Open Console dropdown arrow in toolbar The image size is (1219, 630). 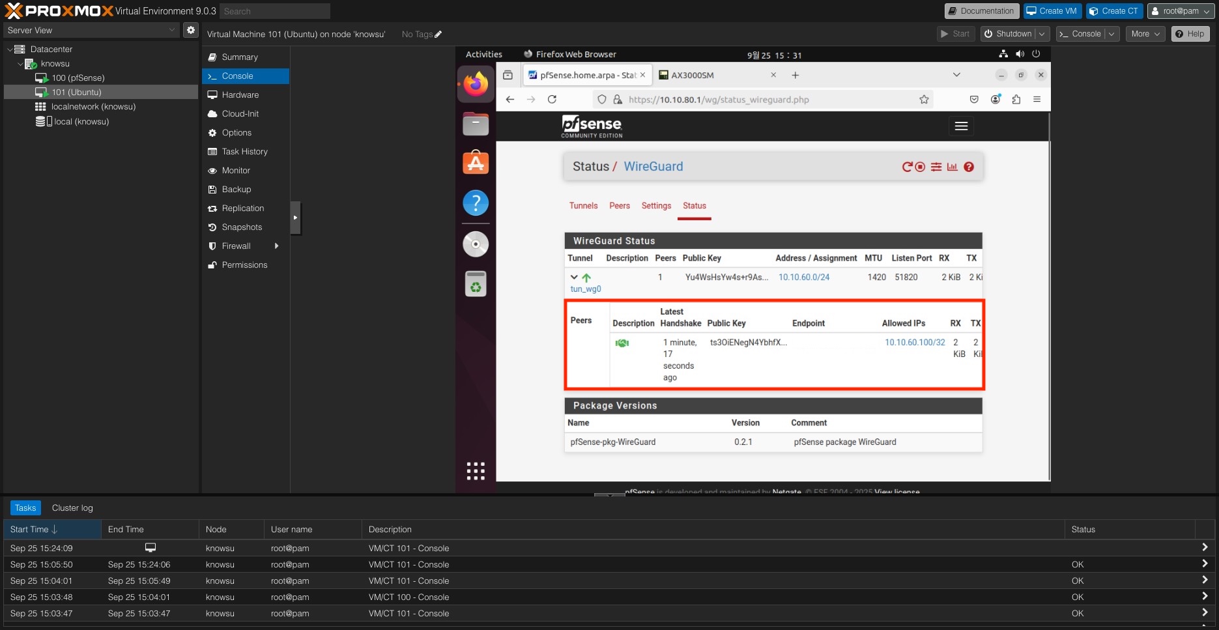(1111, 34)
